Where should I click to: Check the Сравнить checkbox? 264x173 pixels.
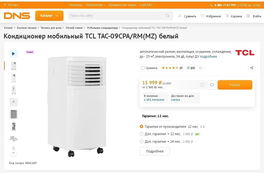(x=143, y=68)
